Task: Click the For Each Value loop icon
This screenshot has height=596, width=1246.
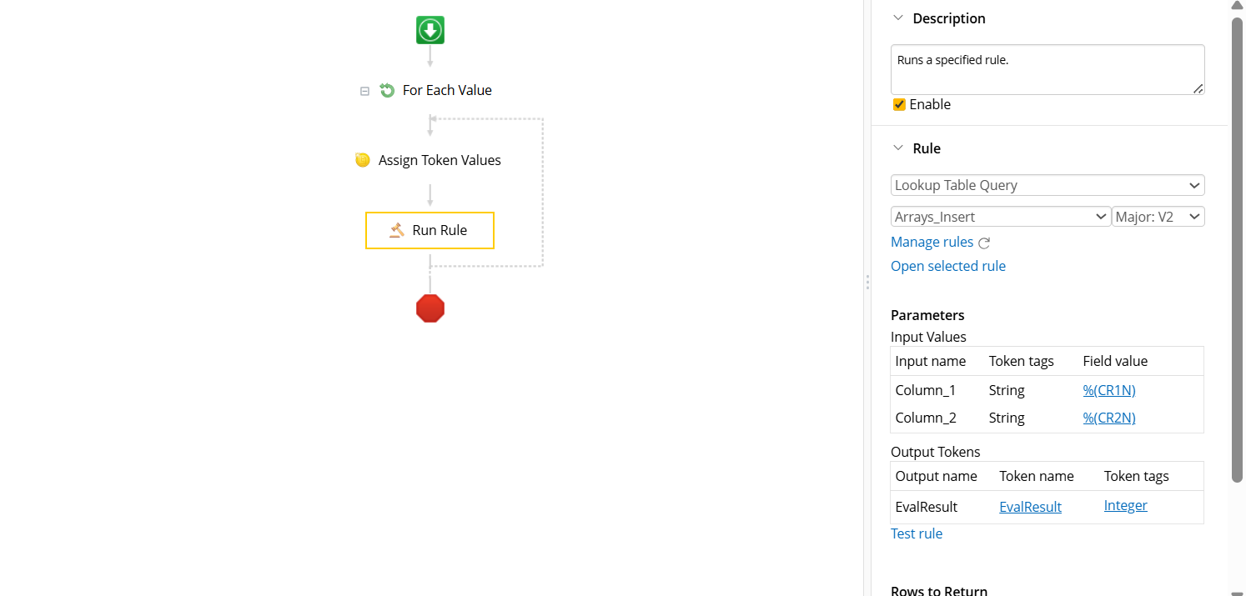Action: (x=387, y=90)
